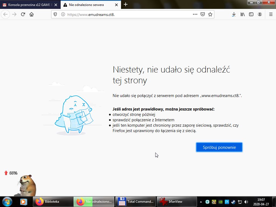Close the Konsola przenośna tab
Viewport: 276px width, 207px height.
pyautogui.click(x=56, y=5)
